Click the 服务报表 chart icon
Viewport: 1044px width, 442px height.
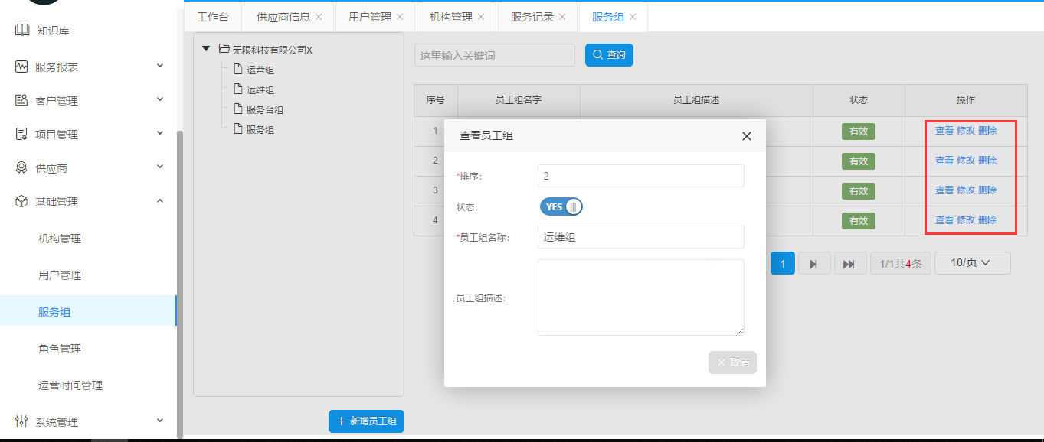click(21, 67)
